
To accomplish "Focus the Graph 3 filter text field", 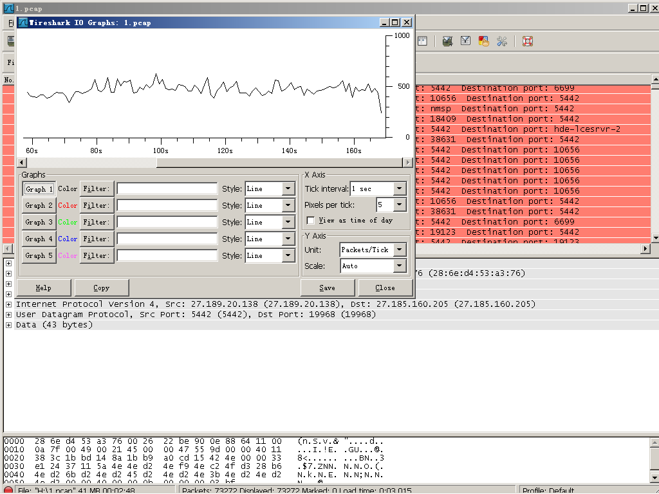I will pos(167,222).
